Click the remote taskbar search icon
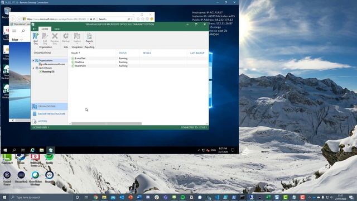 [14, 150]
